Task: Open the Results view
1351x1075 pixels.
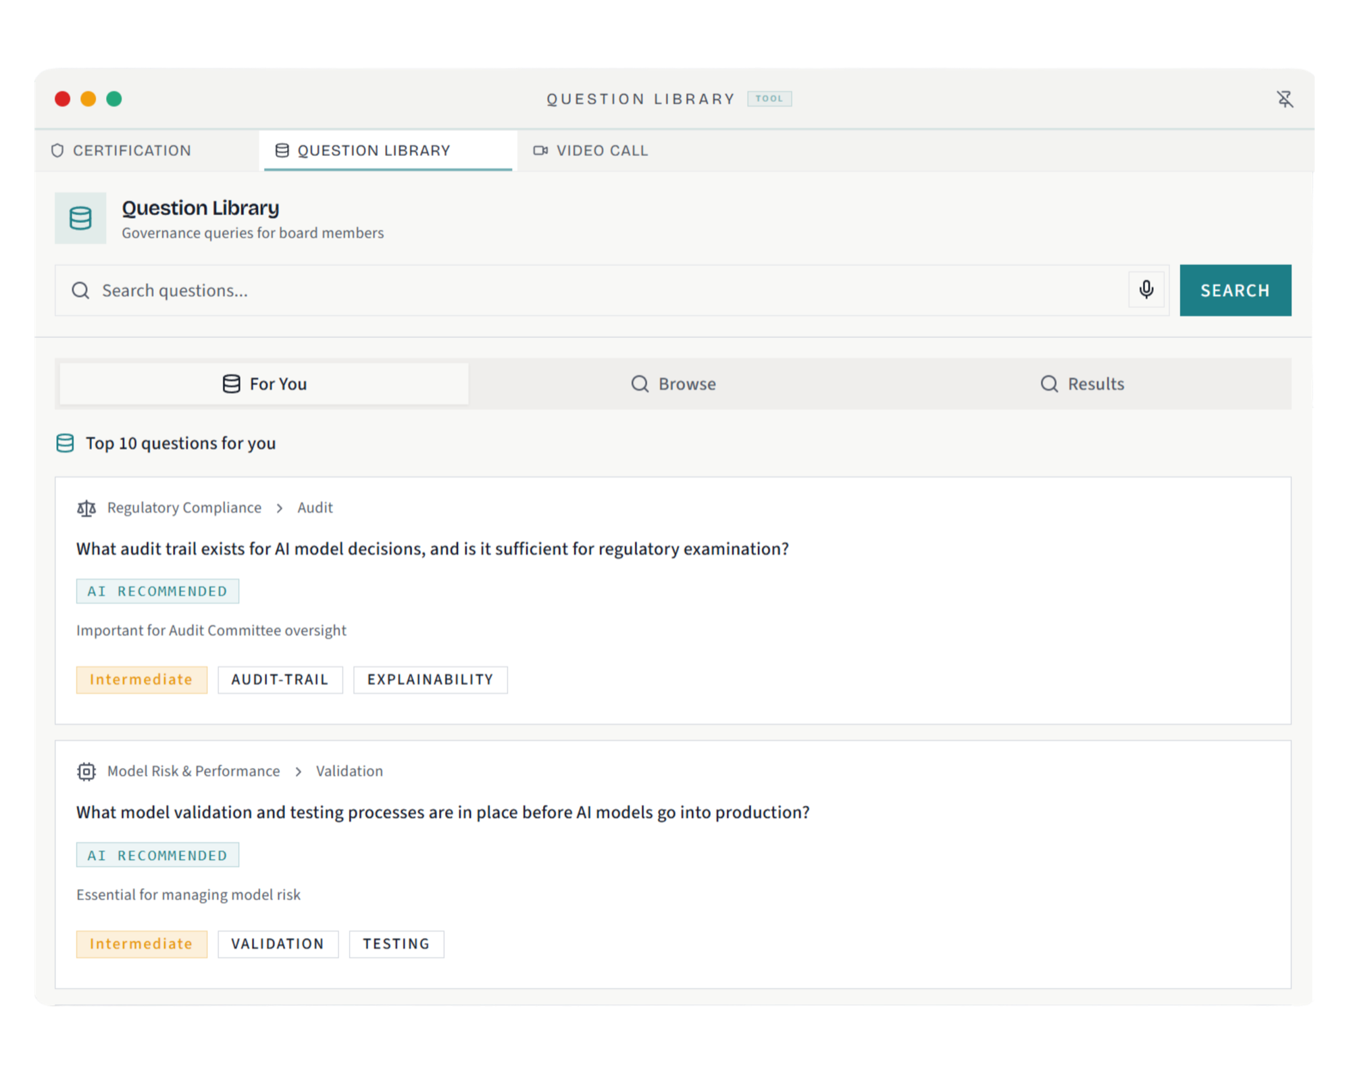Action: (x=1083, y=384)
